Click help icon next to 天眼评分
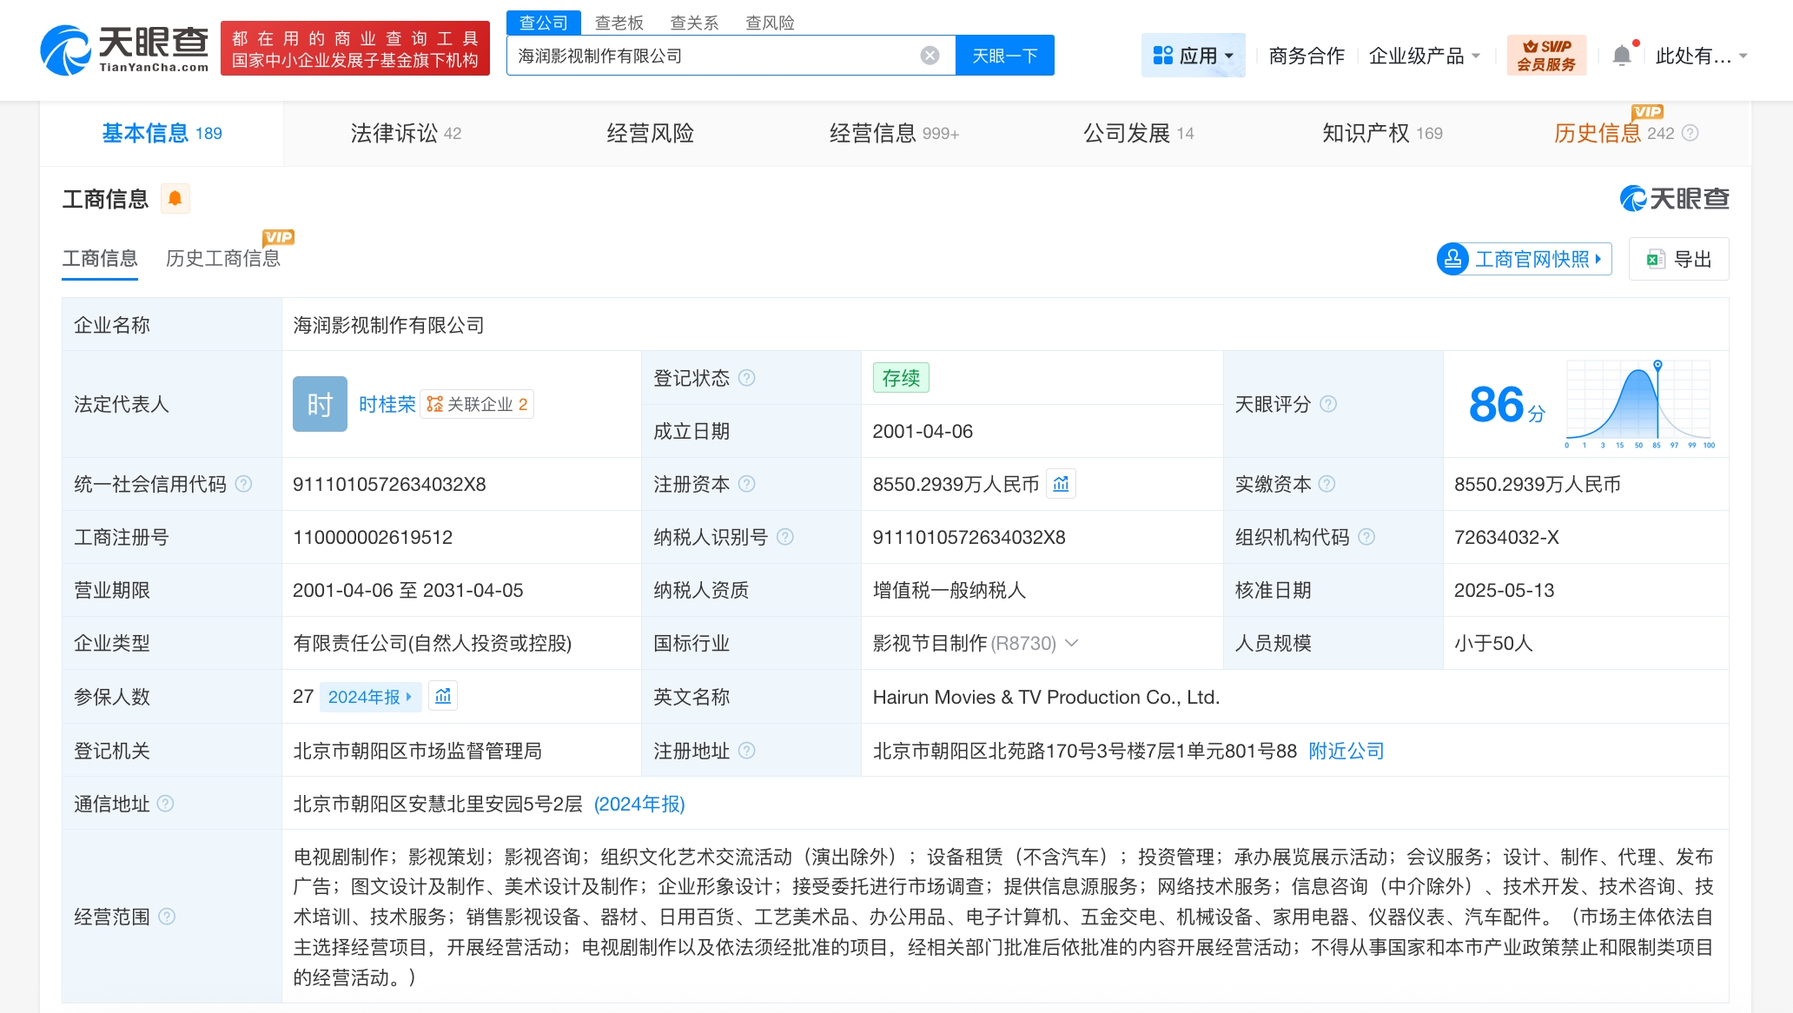Viewport: 1793px width, 1013px height. tap(1327, 404)
